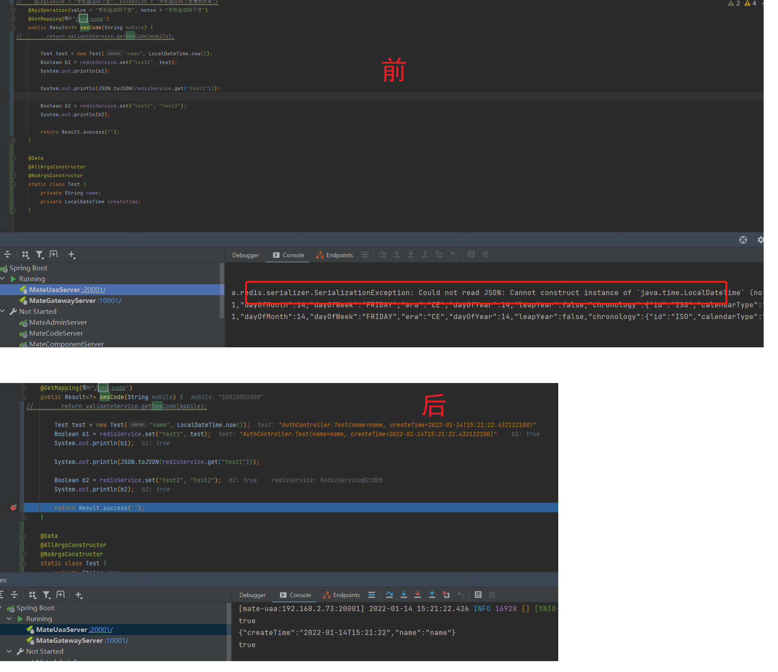Click the plus icon to add a service
This screenshot has height=672, width=778.
coord(71,255)
